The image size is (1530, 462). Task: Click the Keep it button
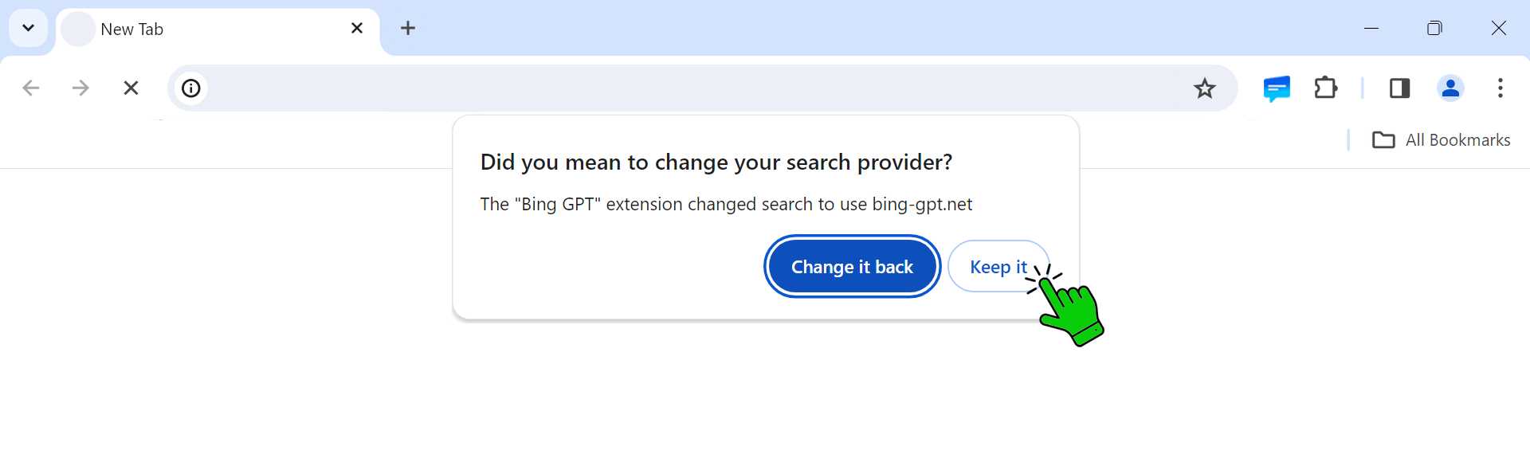tap(997, 267)
